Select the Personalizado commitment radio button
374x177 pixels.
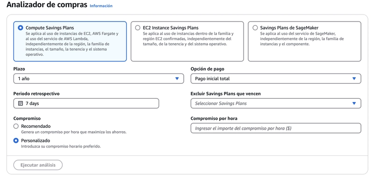(16, 140)
